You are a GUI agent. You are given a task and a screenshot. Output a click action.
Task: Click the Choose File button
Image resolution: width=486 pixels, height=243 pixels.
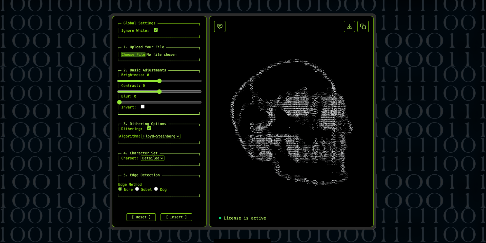(133, 54)
